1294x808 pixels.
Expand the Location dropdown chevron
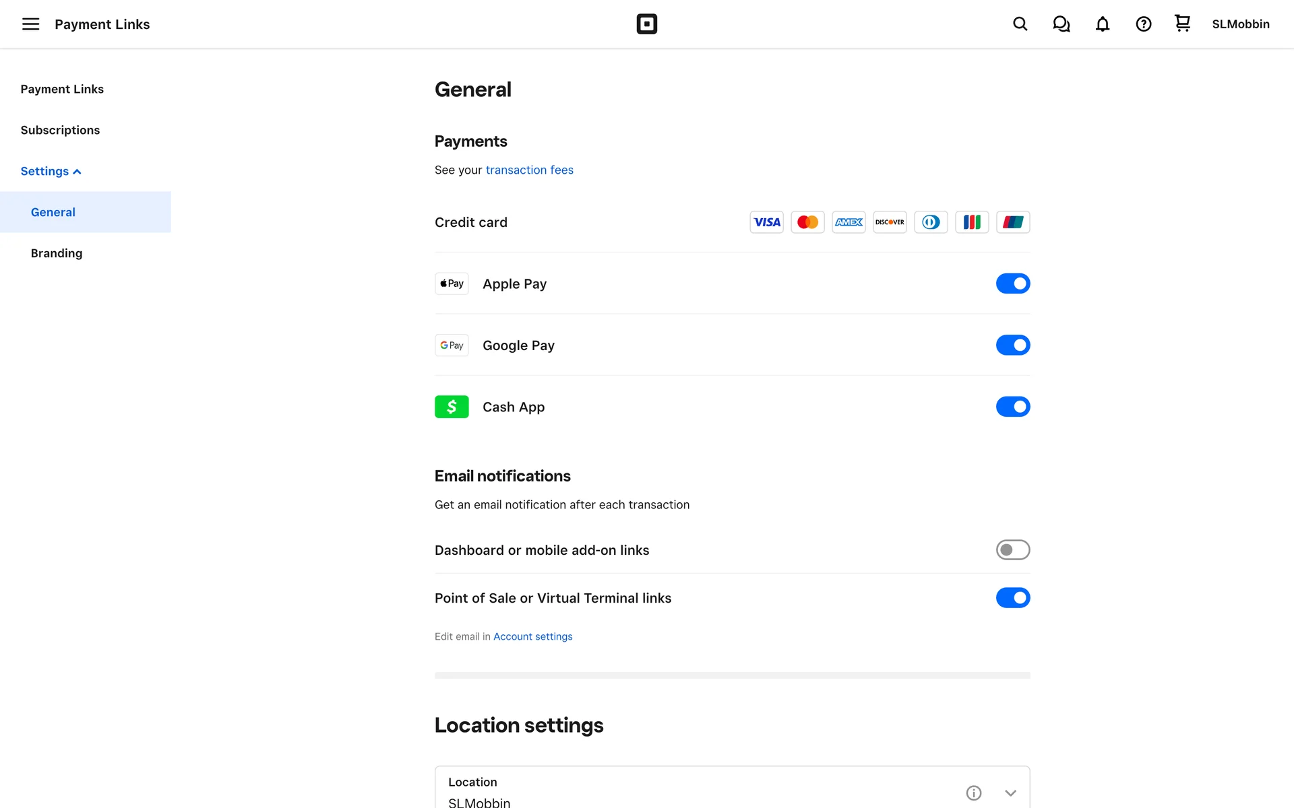point(1010,793)
